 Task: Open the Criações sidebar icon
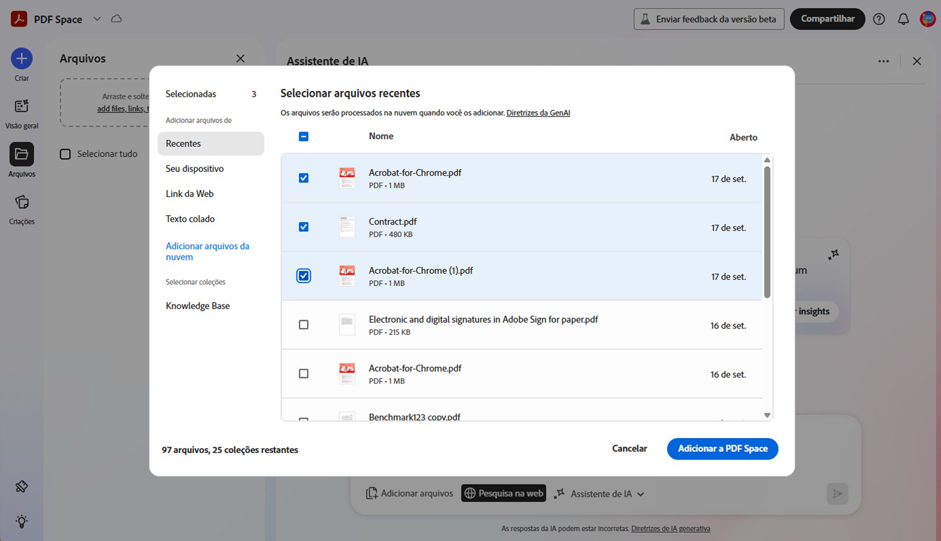pyautogui.click(x=22, y=202)
